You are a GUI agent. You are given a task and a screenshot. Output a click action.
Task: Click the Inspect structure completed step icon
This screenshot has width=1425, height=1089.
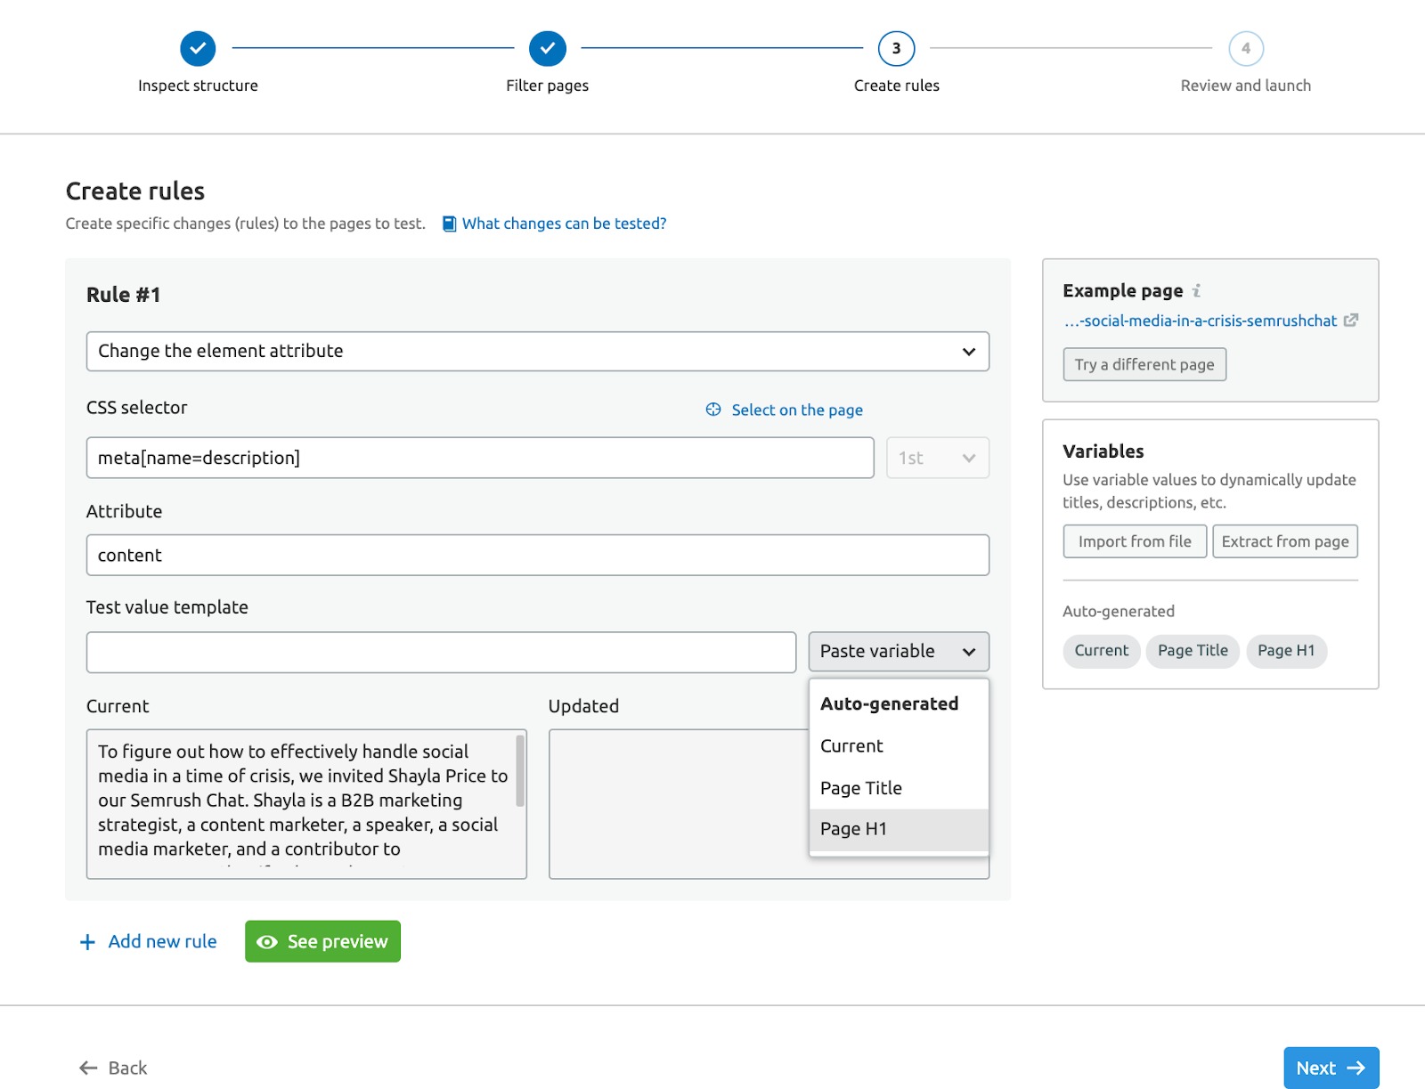pyautogui.click(x=198, y=48)
